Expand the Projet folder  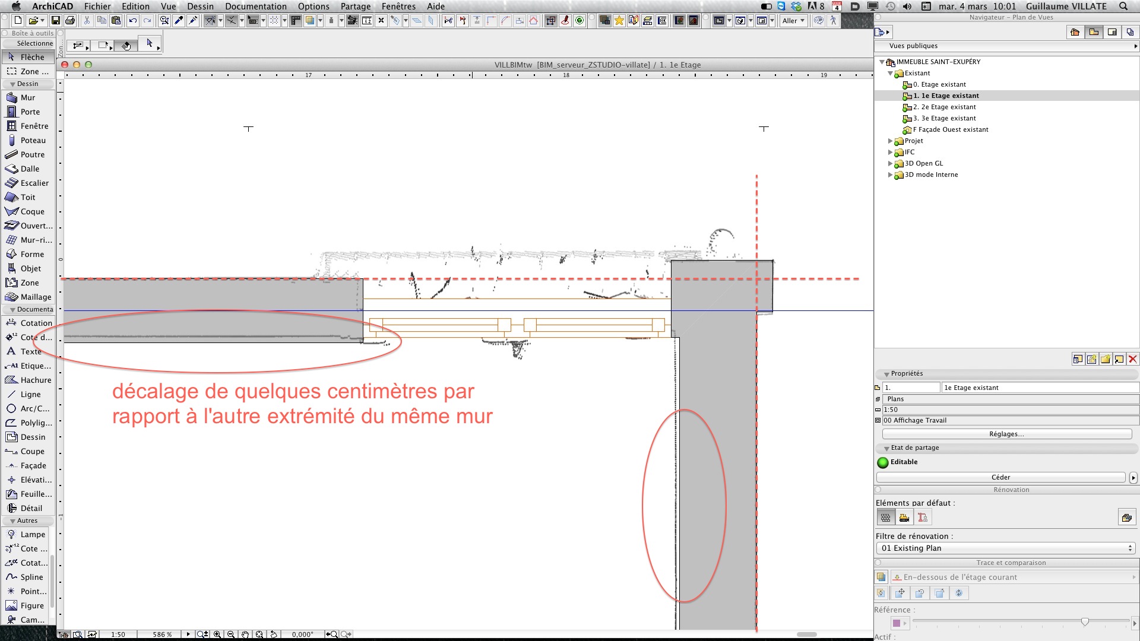[890, 141]
